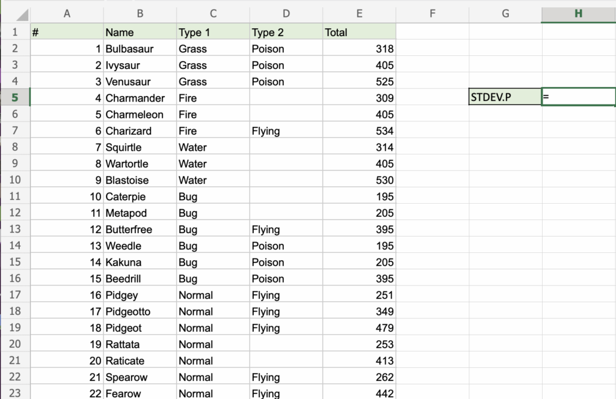Select the row 20 header

(14, 344)
